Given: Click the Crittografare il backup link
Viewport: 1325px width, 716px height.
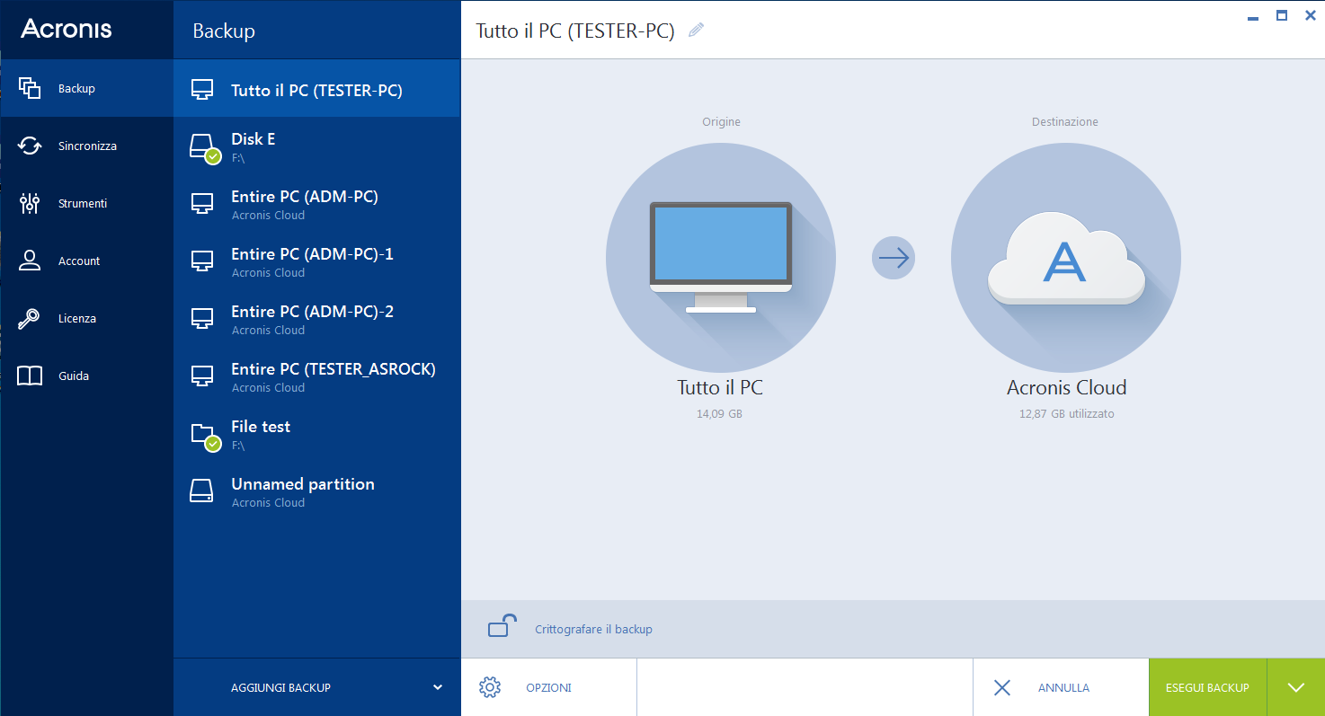Looking at the screenshot, I should tap(593, 629).
